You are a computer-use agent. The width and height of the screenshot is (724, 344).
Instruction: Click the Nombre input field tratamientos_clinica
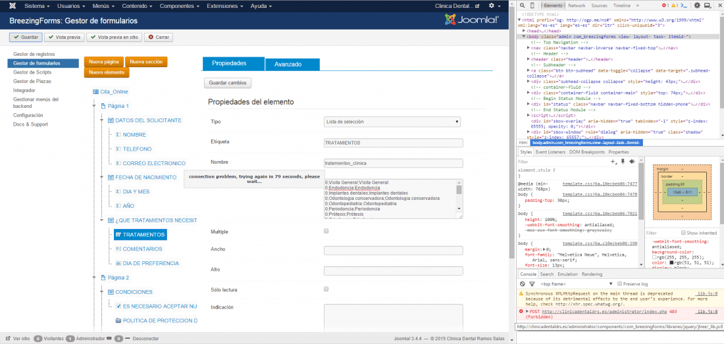point(394,163)
